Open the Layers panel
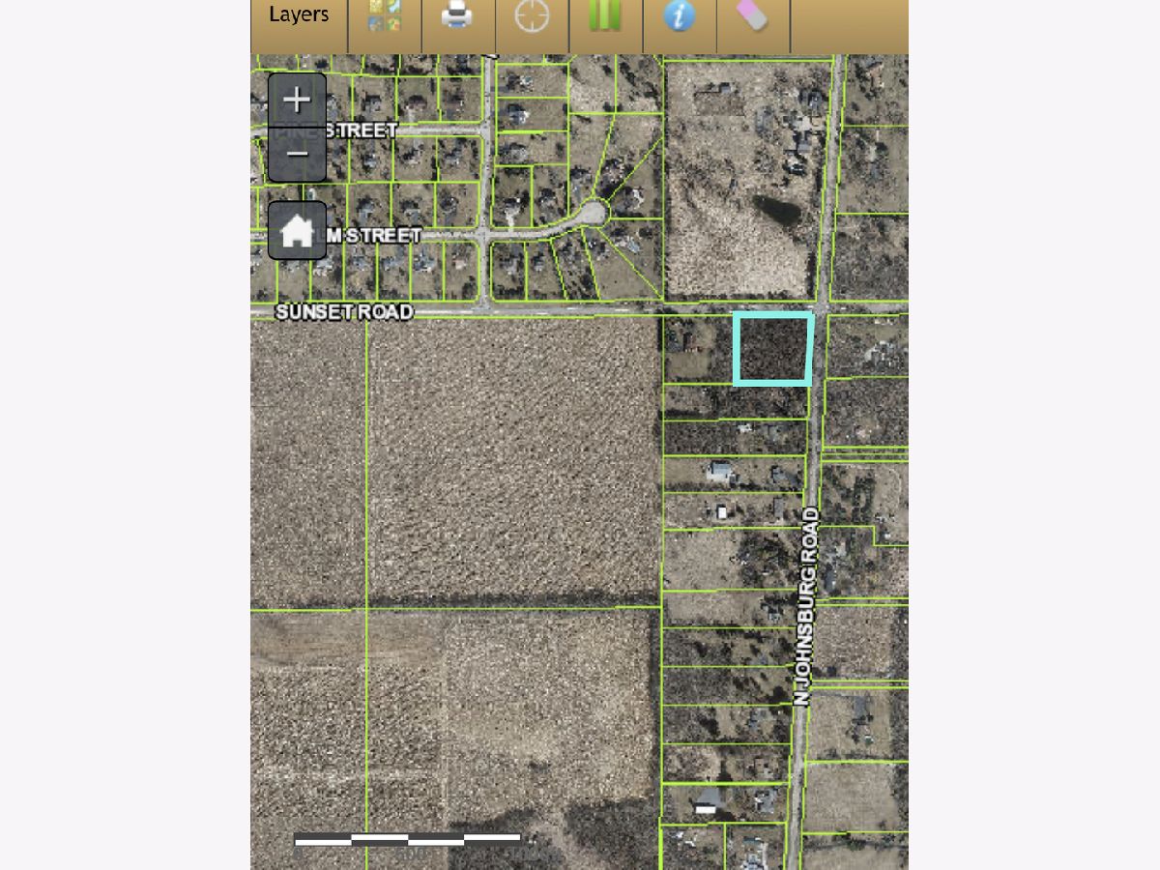The width and height of the screenshot is (1160, 870). coord(299,16)
